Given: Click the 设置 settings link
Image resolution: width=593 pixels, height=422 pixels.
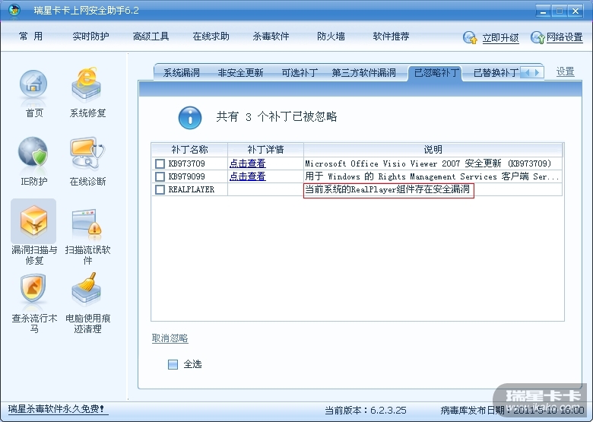Looking at the screenshot, I should [566, 71].
